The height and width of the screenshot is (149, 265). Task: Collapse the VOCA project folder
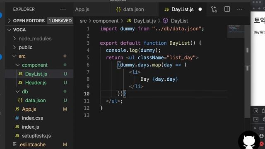pos(9,30)
